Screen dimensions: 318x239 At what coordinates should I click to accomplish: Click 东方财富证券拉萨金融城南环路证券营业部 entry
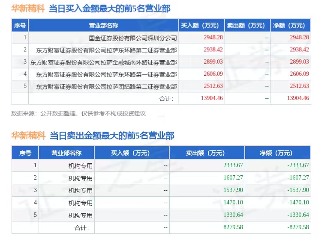pyautogui.click(x=104, y=62)
